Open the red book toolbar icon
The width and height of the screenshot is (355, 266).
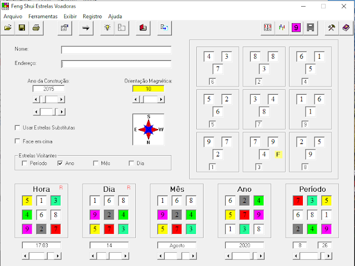click(x=143, y=28)
